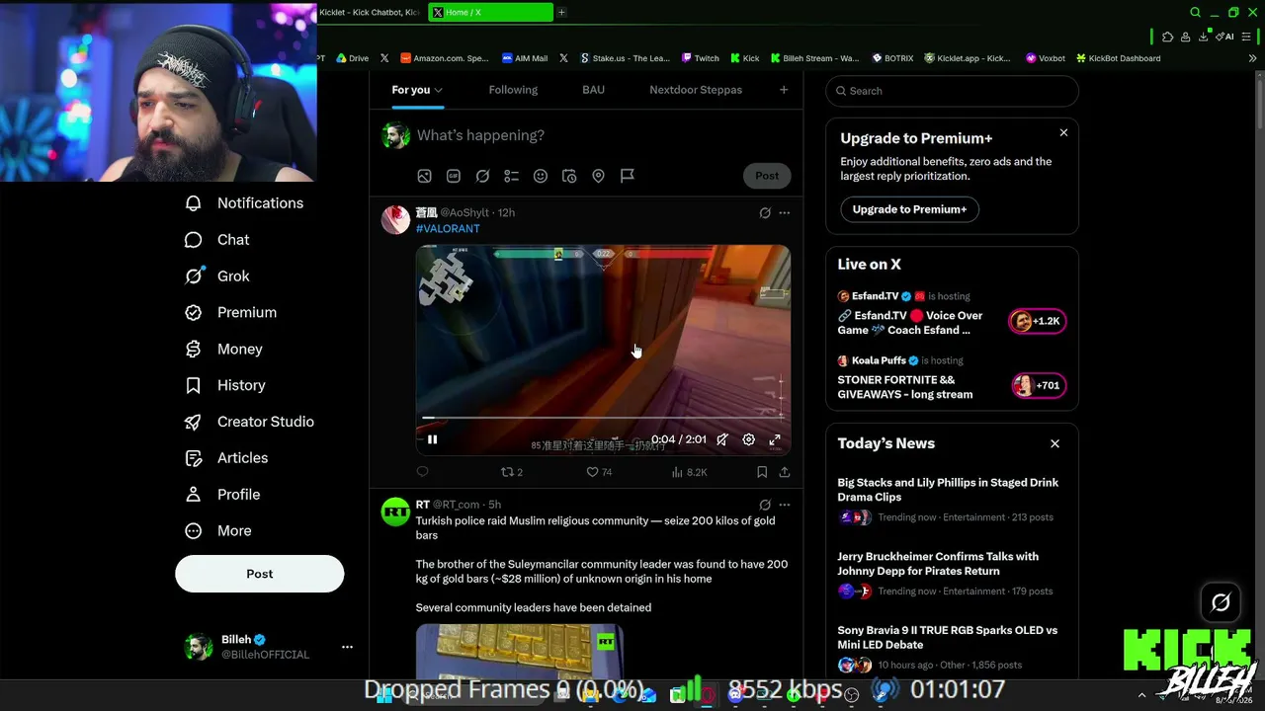Insert a GIF into the post
Screen dimensions: 1265x711
coord(454,176)
